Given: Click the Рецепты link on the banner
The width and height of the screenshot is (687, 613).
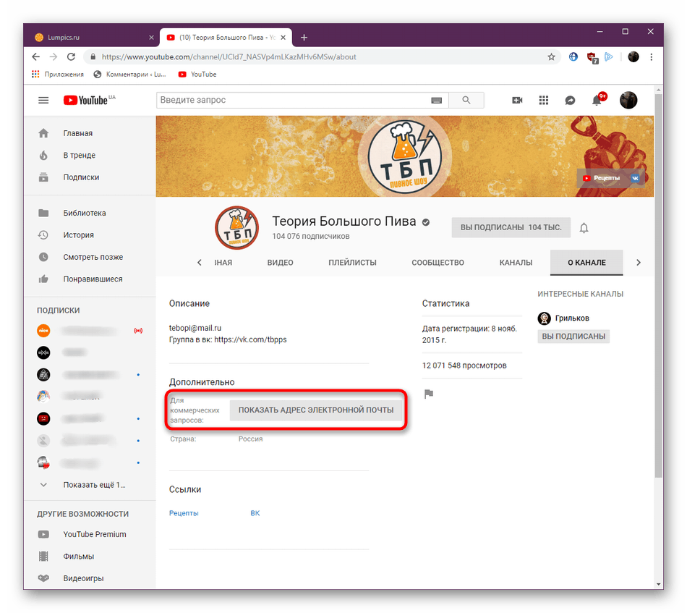Looking at the screenshot, I should point(602,178).
